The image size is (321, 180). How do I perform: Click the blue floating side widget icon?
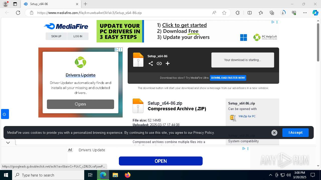(5, 114)
